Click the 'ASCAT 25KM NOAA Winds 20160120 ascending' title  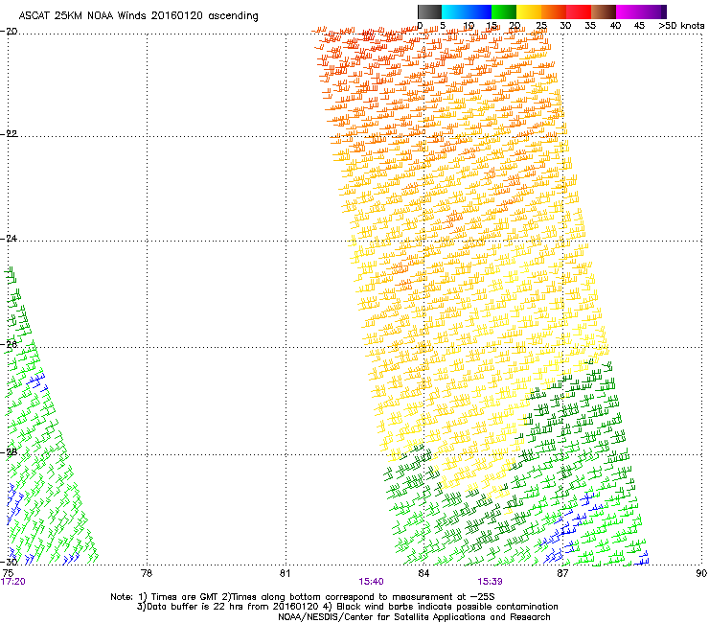138,16
